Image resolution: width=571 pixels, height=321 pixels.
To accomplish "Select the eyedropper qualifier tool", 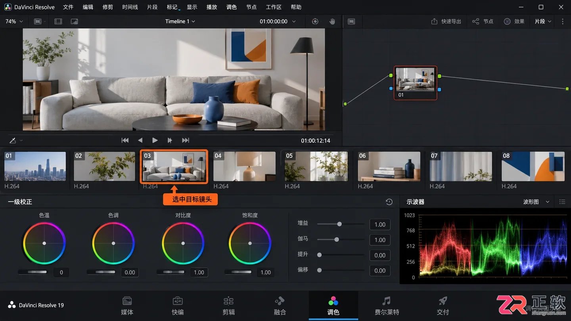I will tap(13, 140).
